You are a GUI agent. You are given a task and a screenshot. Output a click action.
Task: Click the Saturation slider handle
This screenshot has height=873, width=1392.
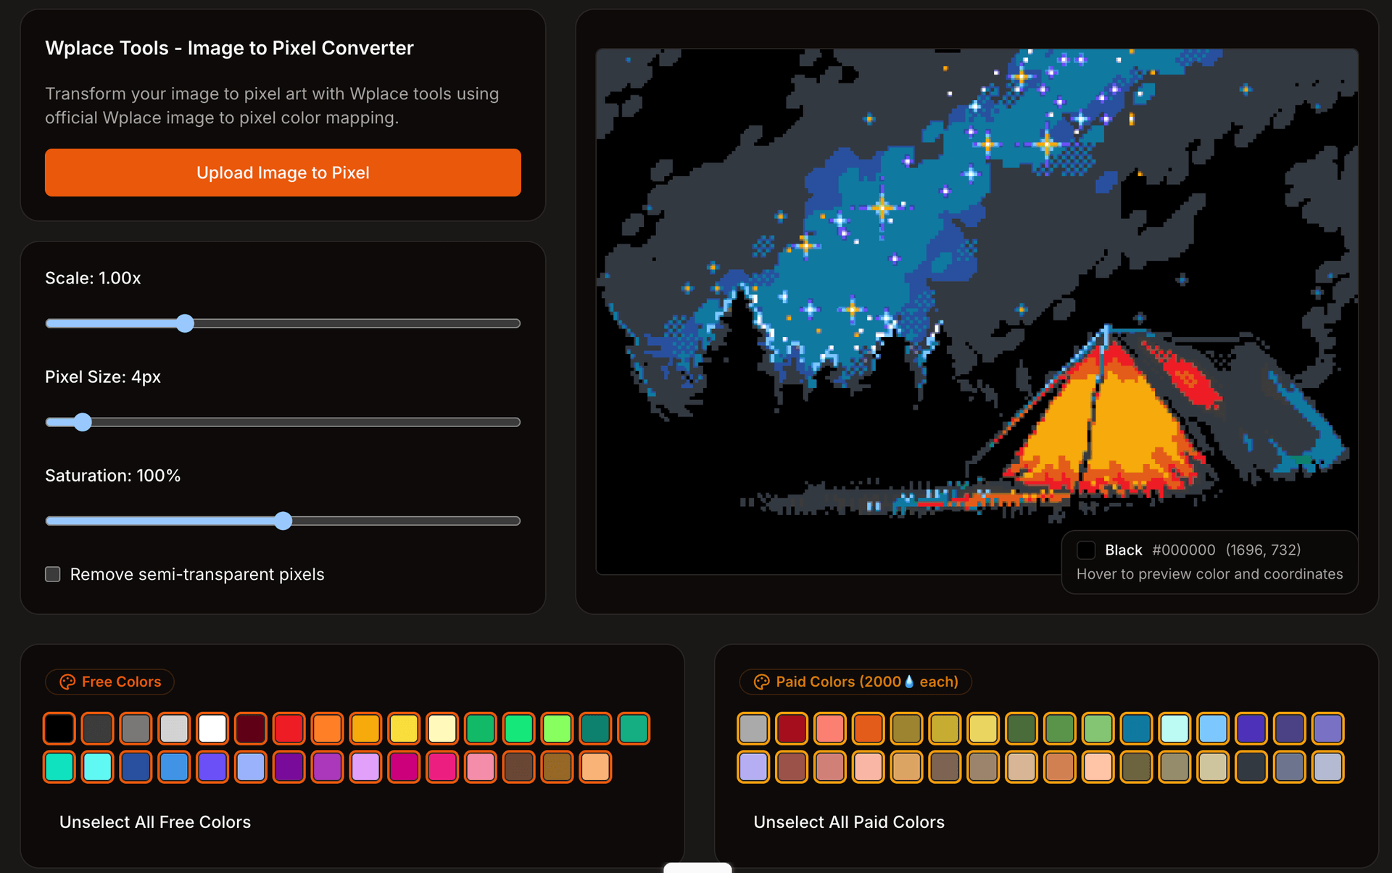tap(283, 521)
